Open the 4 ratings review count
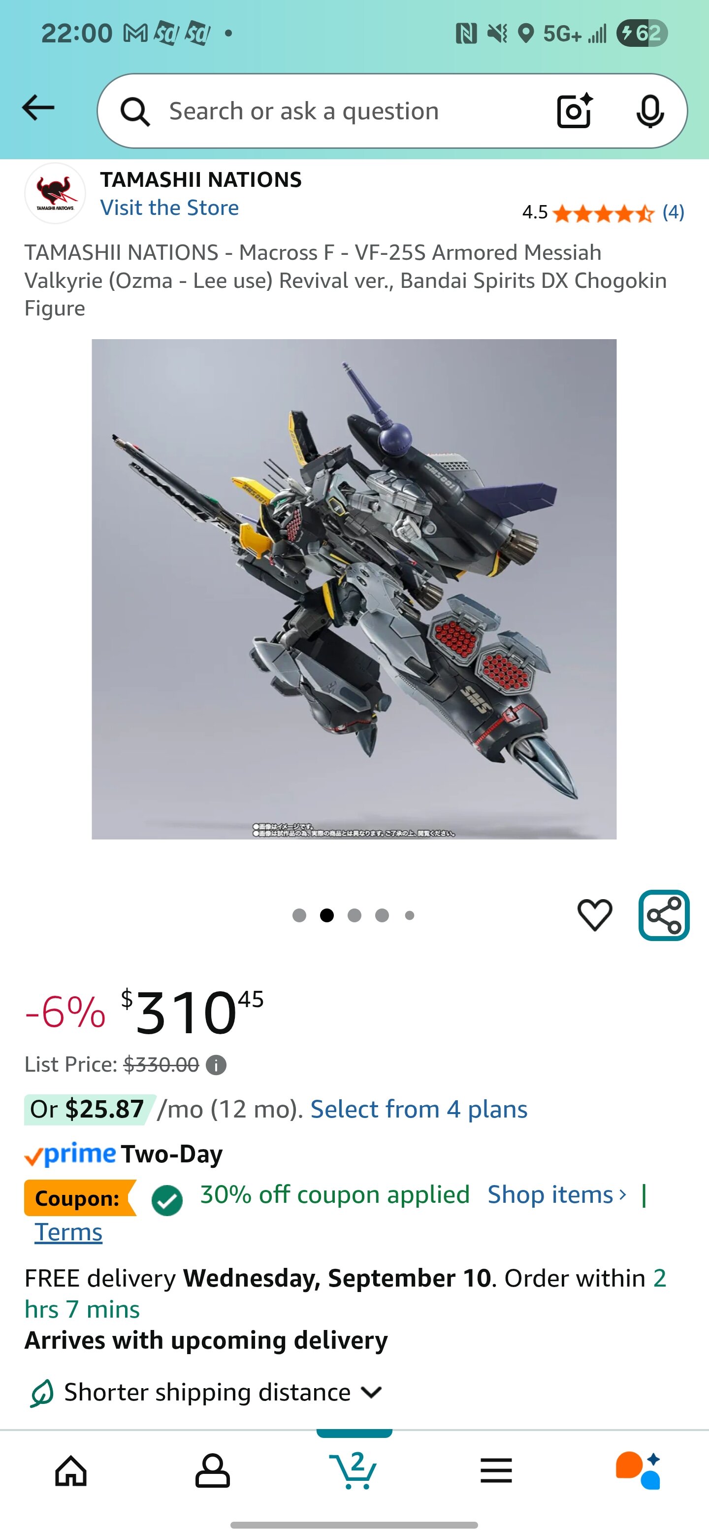Viewport: 709px width, 1538px height. 673,212
